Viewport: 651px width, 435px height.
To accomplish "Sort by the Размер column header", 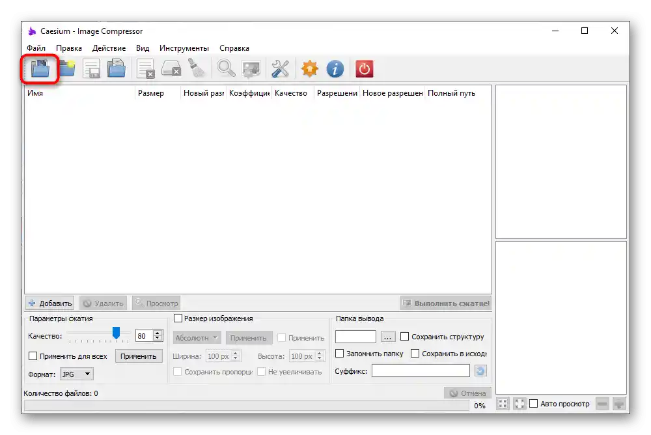I will pyautogui.click(x=158, y=93).
